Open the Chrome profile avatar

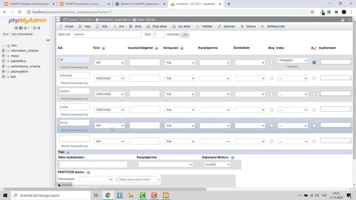click(x=344, y=12)
